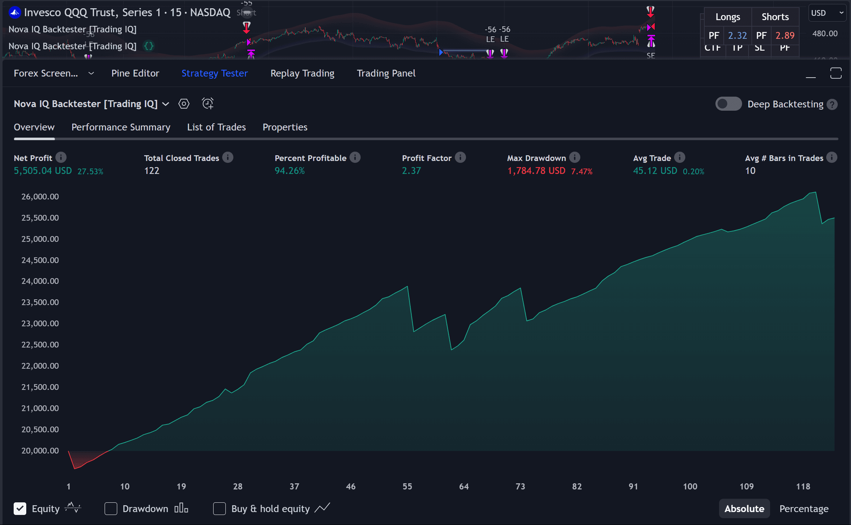The height and width of the screenshot is (525, 851).
Task: Click Avg # Bars in Trades info icon
Action: pos(832,157)
